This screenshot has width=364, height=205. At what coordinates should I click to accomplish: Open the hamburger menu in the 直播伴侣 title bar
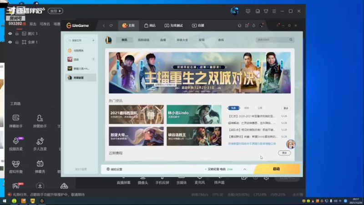[x=274, y=11]
